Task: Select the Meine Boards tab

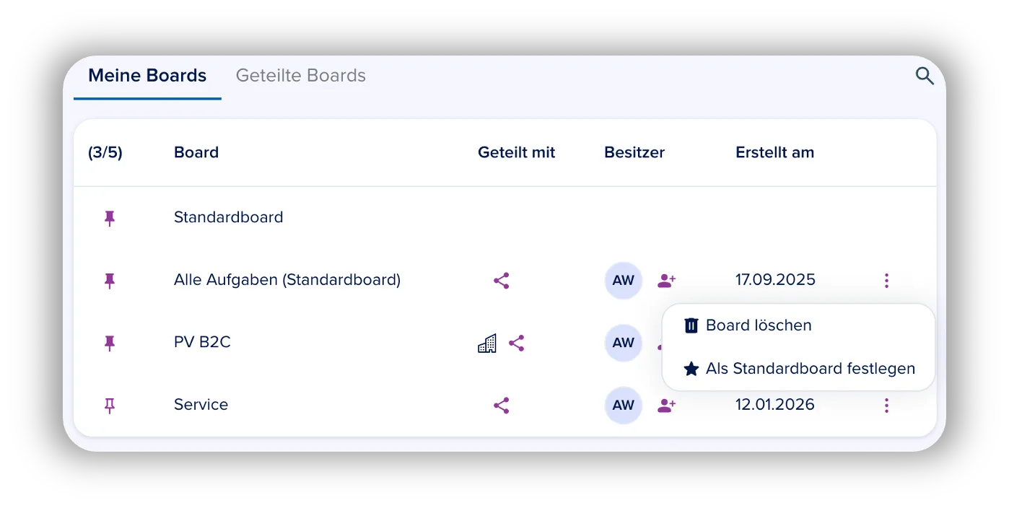Action: click(147, 76)
